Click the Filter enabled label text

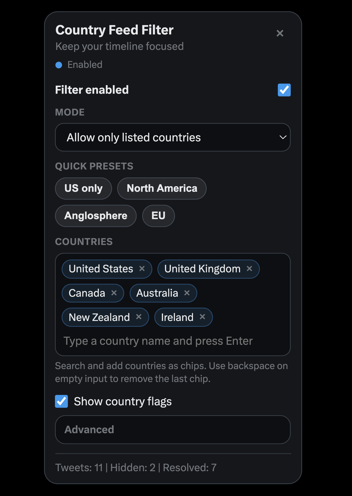[x=92, y=90]
